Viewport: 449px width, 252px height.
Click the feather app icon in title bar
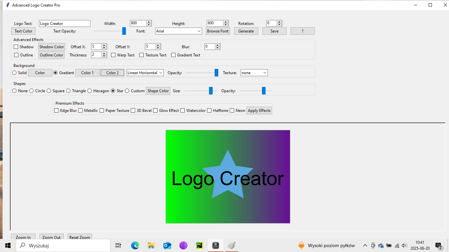8,5
